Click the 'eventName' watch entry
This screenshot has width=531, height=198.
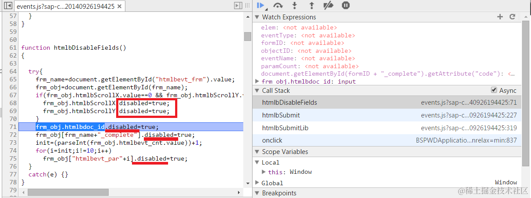tap(308, 58)
